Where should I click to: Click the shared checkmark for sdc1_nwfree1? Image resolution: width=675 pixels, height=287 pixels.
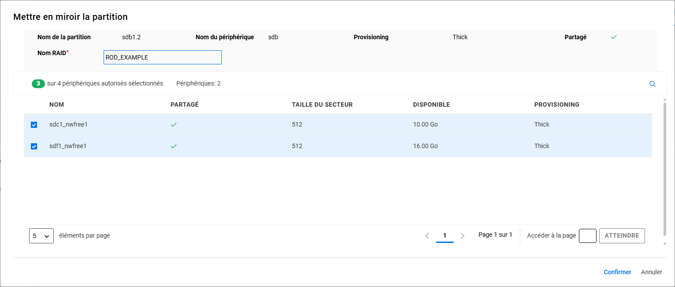tap(174, 125)
